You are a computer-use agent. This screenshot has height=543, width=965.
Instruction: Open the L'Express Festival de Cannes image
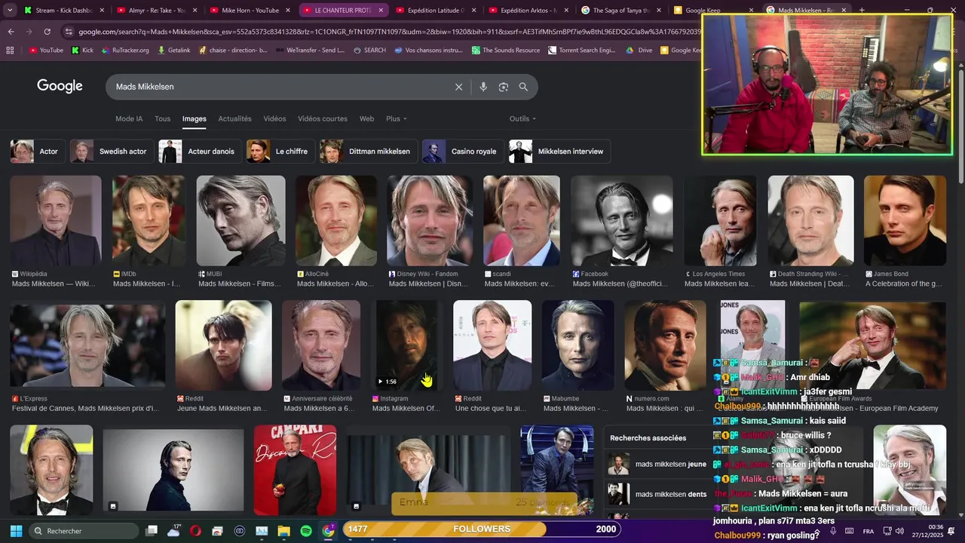pyautogui.click(x=87, y=347)
